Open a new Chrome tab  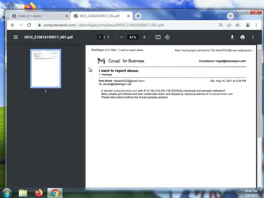click(138, 16)
